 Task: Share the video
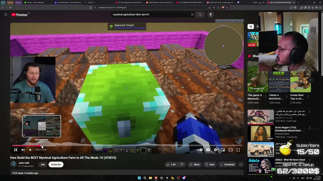coord(194,164)
